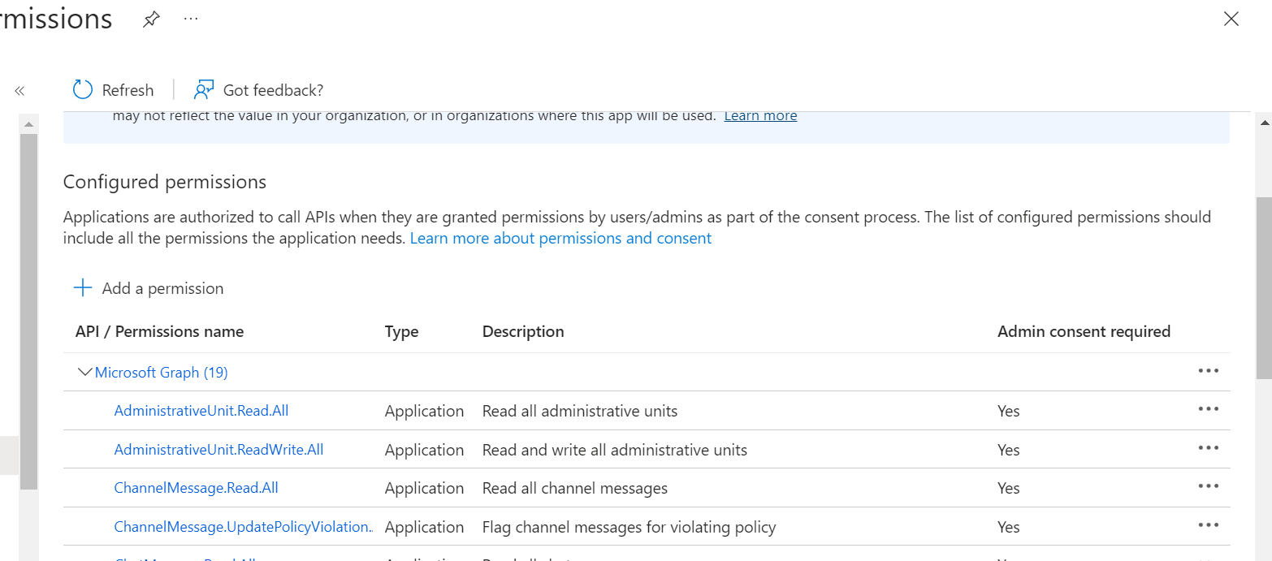This screenshot has width=1272, height=561.
Task: Open options menu for Microsoft Graph row
Action: coord(1208,371)
